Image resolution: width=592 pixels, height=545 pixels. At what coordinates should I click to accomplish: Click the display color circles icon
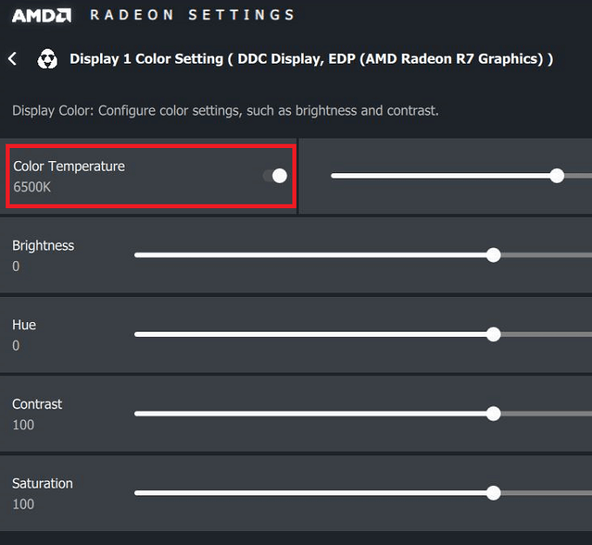pos(47,59)
